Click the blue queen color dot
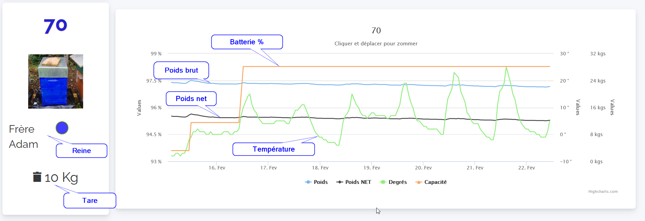Viewport: 645px width, 221px height. (x=62, y=128)
